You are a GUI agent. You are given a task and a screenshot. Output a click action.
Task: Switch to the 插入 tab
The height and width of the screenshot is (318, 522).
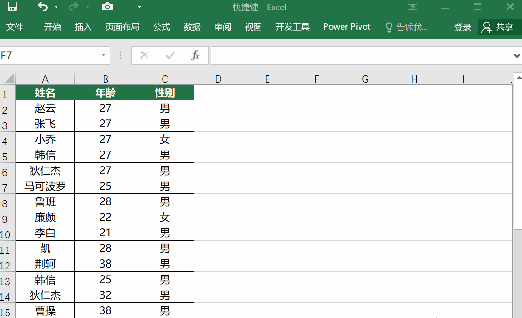pos(83,27)
